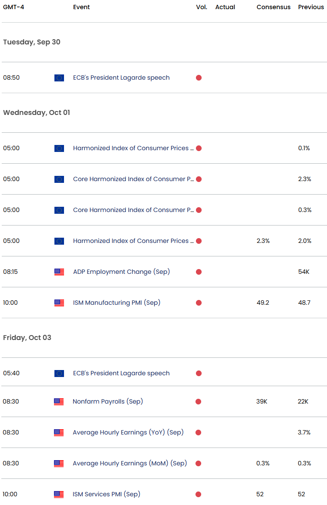Open ISM Manufacturing PMI (Sep) event
327x505 pixels.
click(116, 303)
